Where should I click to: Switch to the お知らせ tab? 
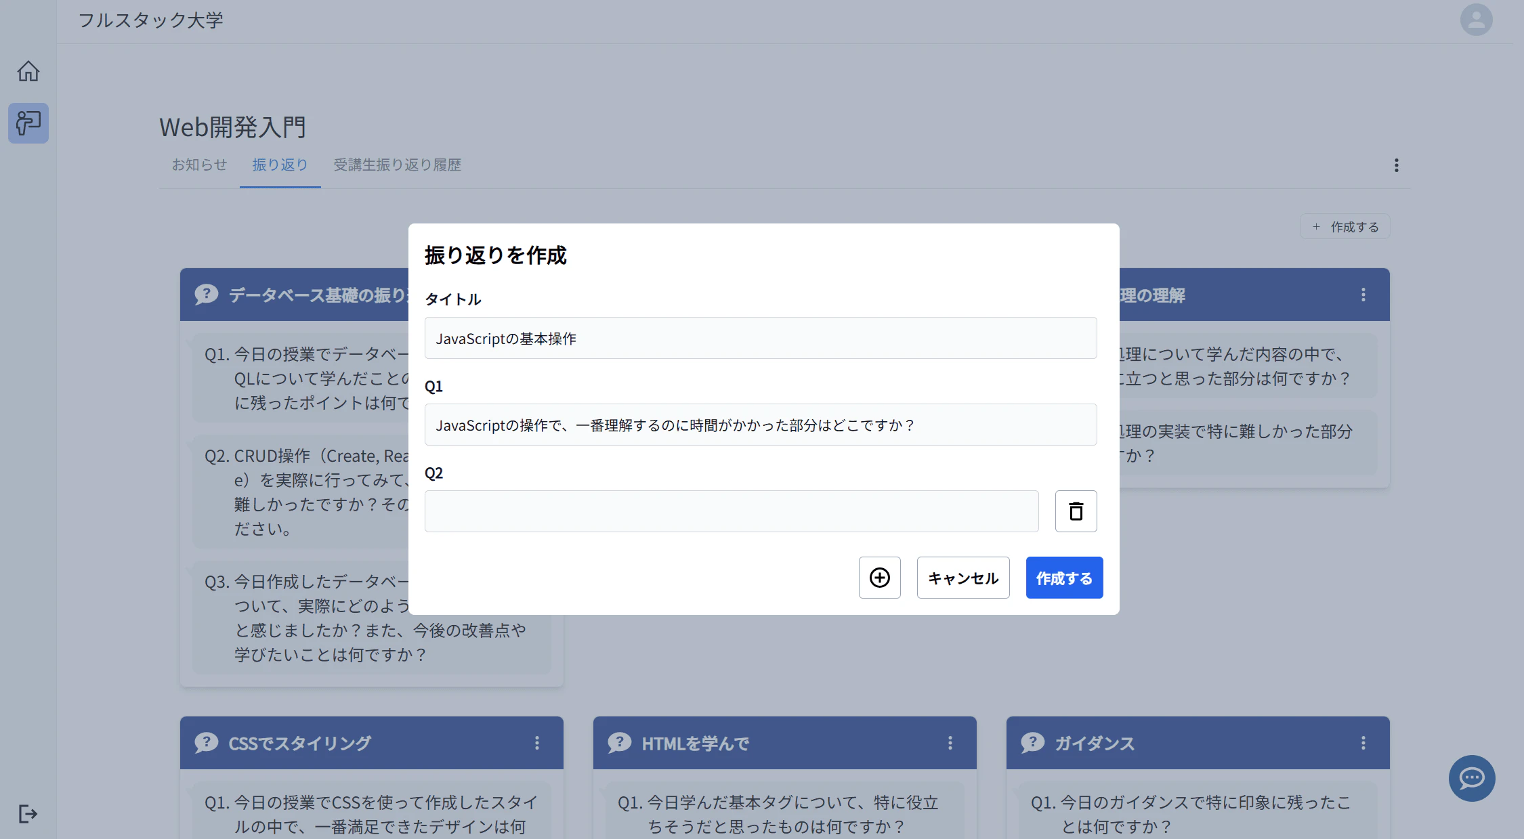pyautogui.click(x=199, y=165)
